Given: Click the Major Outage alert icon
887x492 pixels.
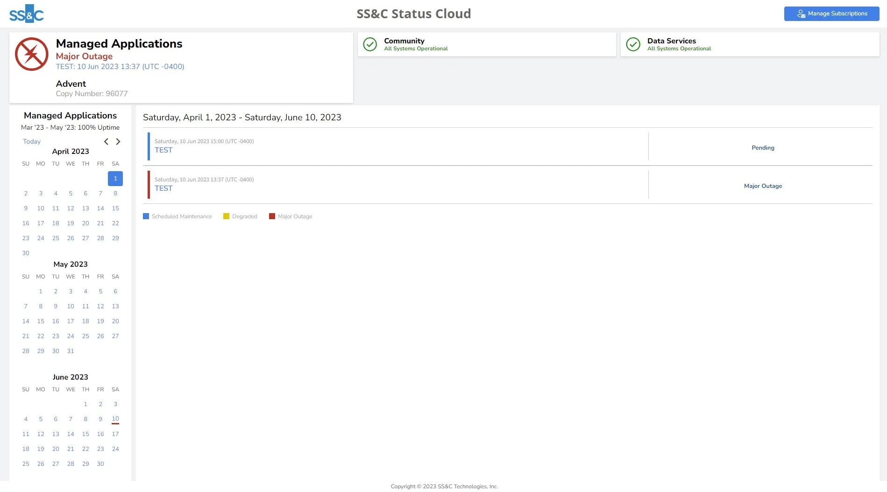Looking at the screenshot, I should click(x=31, y=54).
